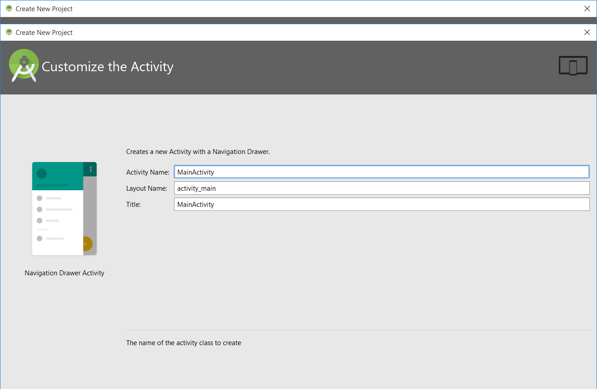Click the Navigation Drawer Activity caption text

[64, 273]
